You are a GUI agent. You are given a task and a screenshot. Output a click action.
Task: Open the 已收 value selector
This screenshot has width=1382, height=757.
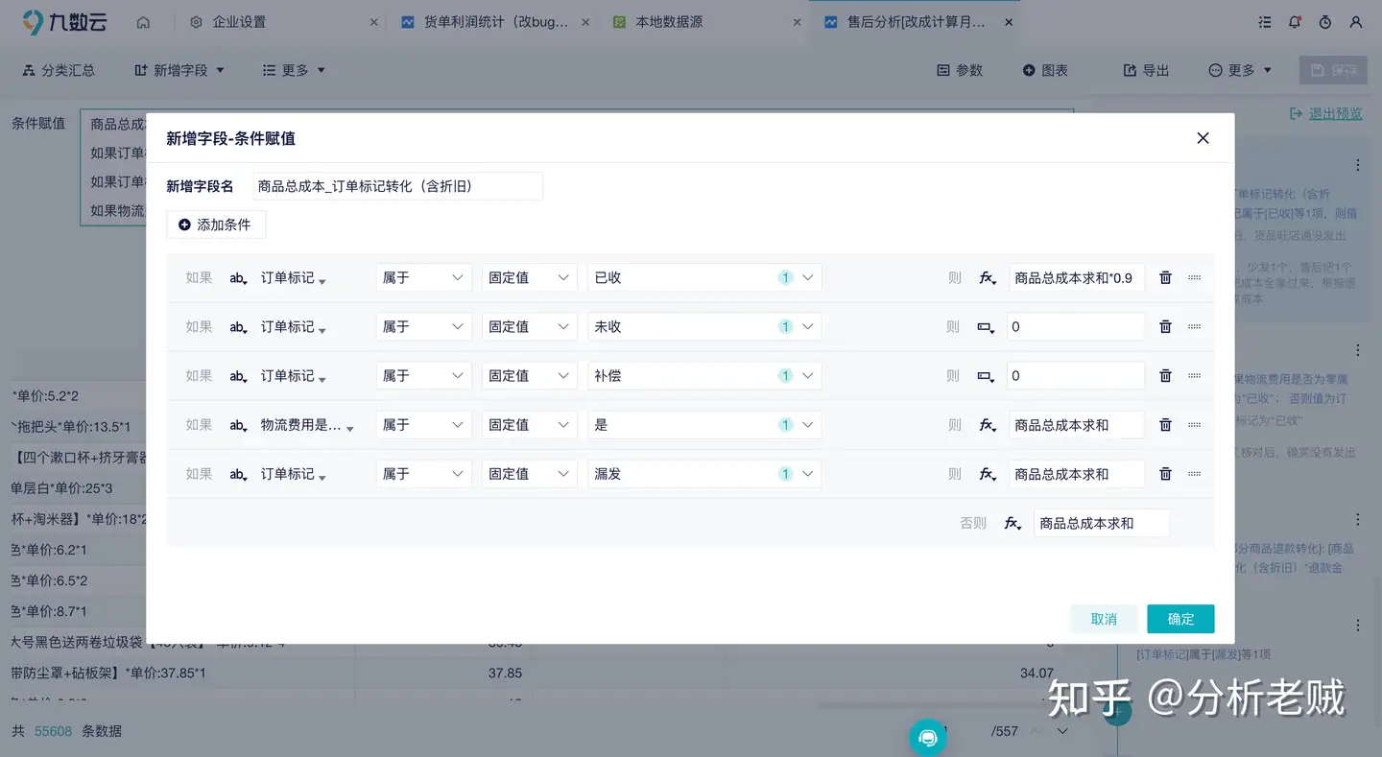click(704, 277)
